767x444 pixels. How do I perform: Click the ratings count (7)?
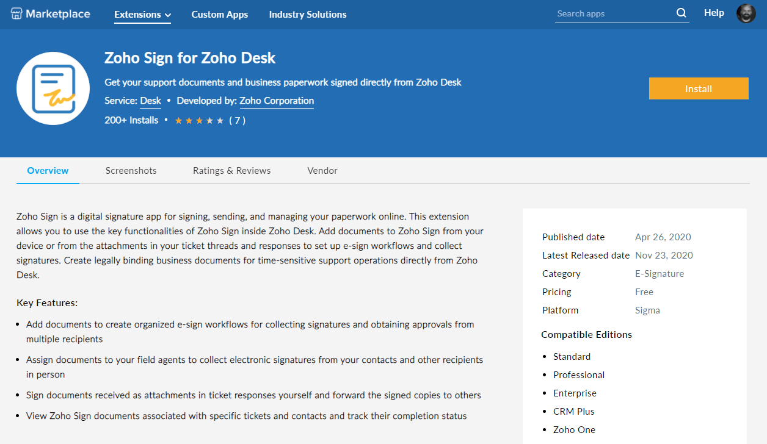coord(238,121)
